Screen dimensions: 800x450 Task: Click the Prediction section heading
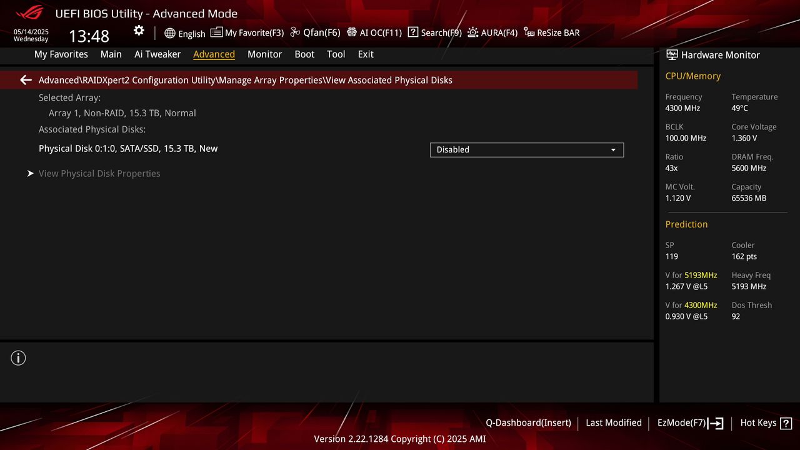pyautogui.click(x=687, y=224)
